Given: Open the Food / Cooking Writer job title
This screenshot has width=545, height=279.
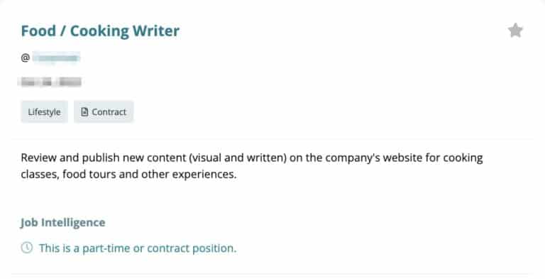Looking at the screenshot, I should coord(100,31).
